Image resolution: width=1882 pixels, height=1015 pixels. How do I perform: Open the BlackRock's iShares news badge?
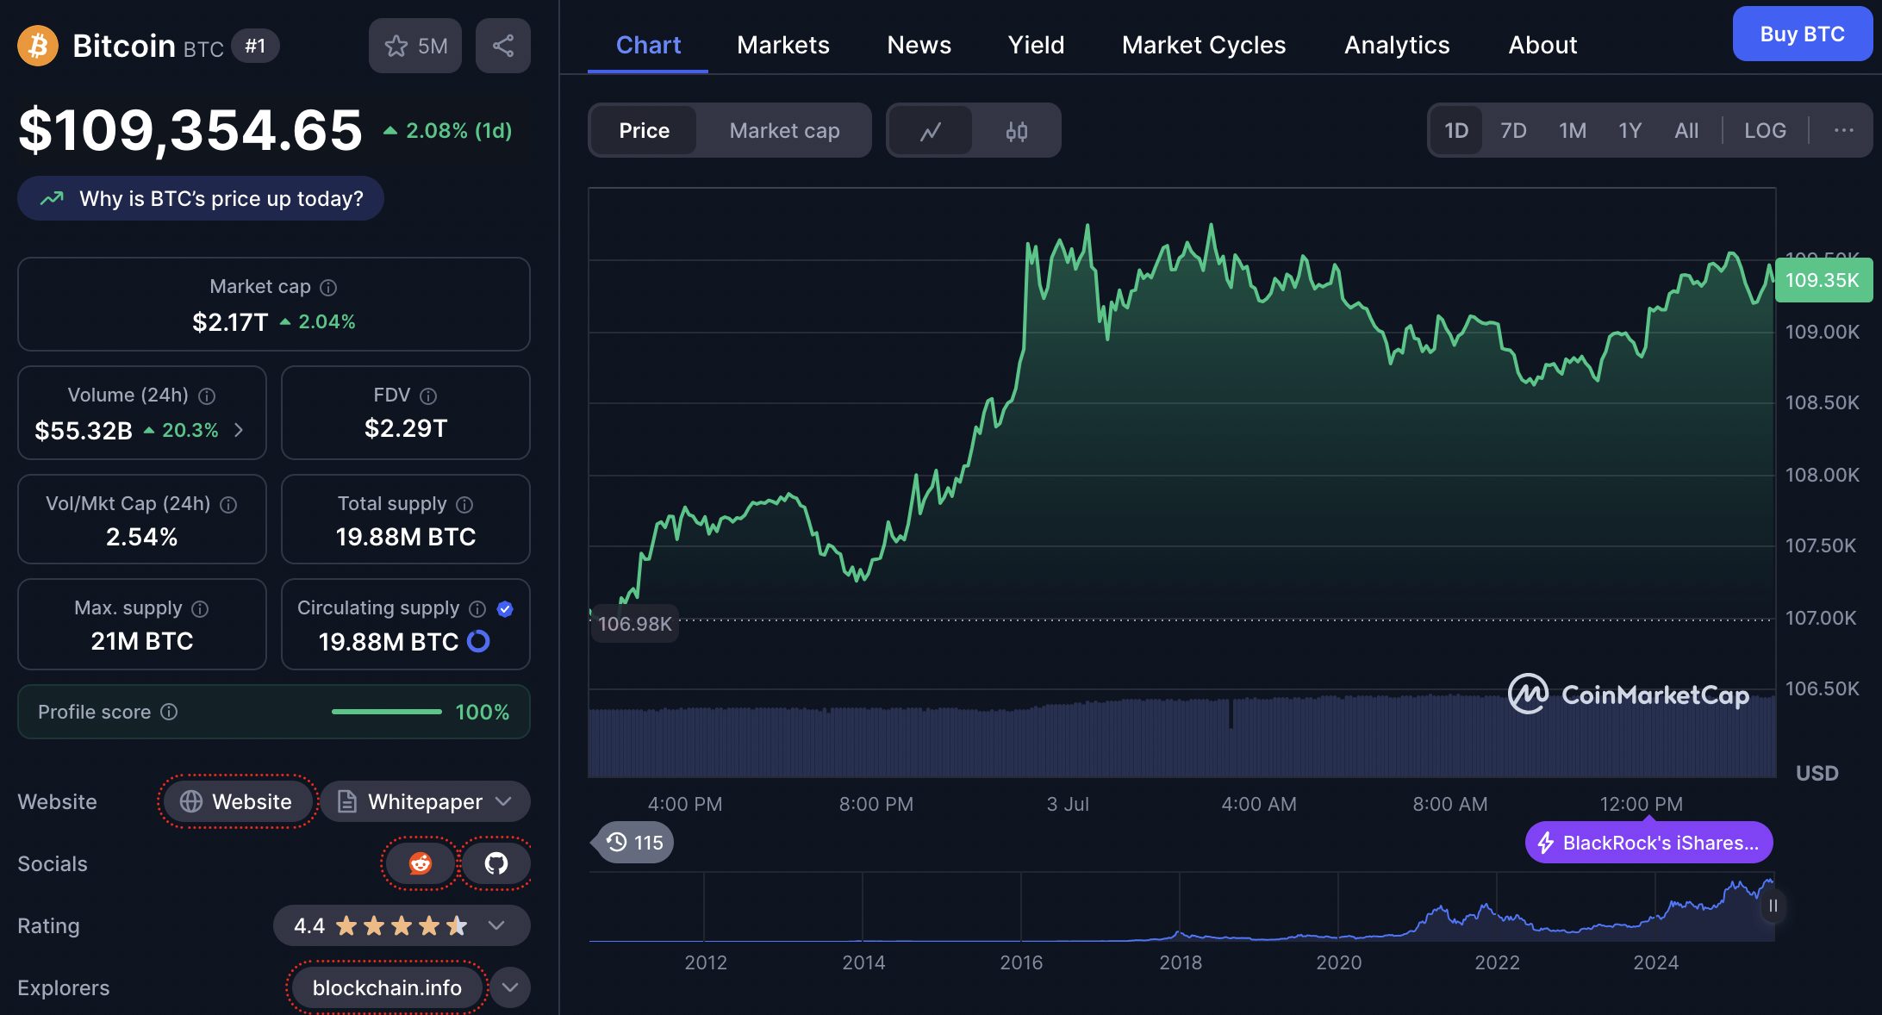[x=1649, y=843]
